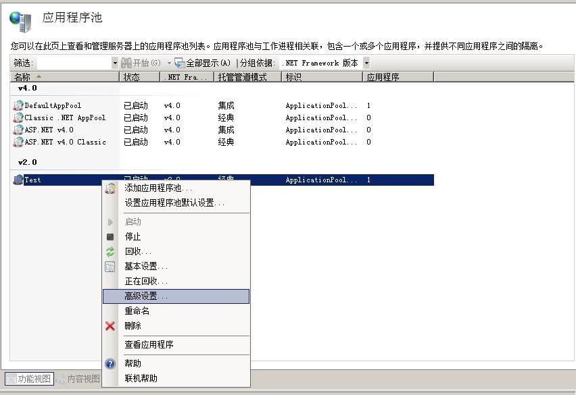576x395 pixels.
Task: Click Classic .NET AppPool's status 已启动
Action: pos(136,117)
